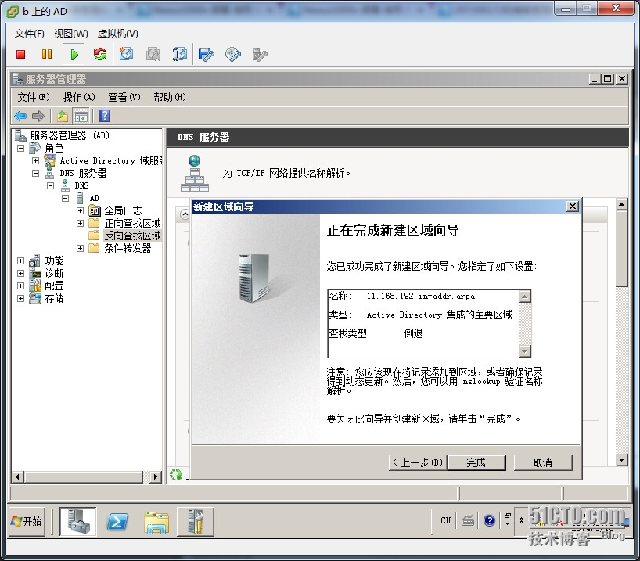Take a snapshot with the clock icon
The image size is (640, 561).
(x=126, y=54)
